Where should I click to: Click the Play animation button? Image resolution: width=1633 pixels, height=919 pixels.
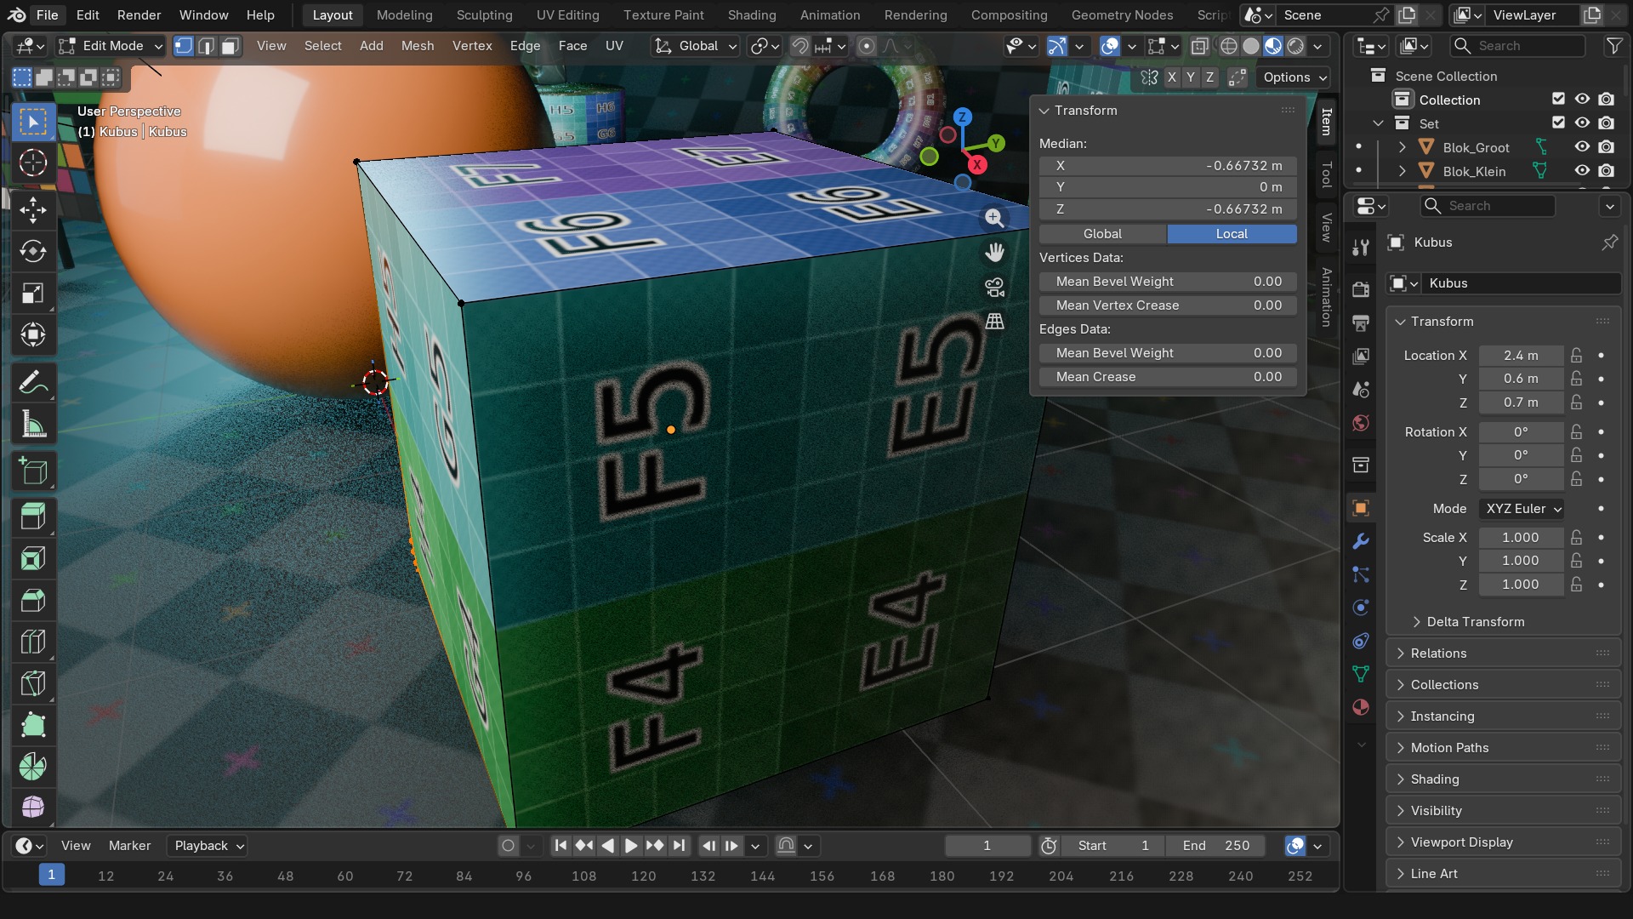pos(630,846)
